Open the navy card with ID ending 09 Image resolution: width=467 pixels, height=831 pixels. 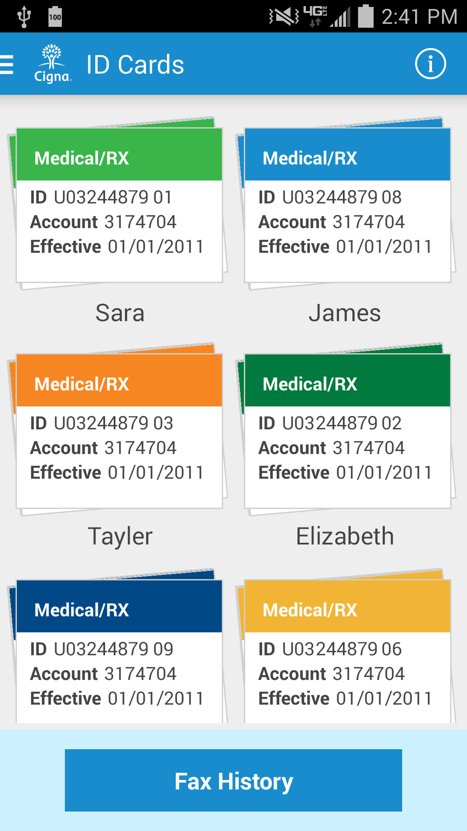[x=119, y=651]
